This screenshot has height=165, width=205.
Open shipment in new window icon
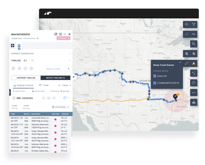click(56, 34)
